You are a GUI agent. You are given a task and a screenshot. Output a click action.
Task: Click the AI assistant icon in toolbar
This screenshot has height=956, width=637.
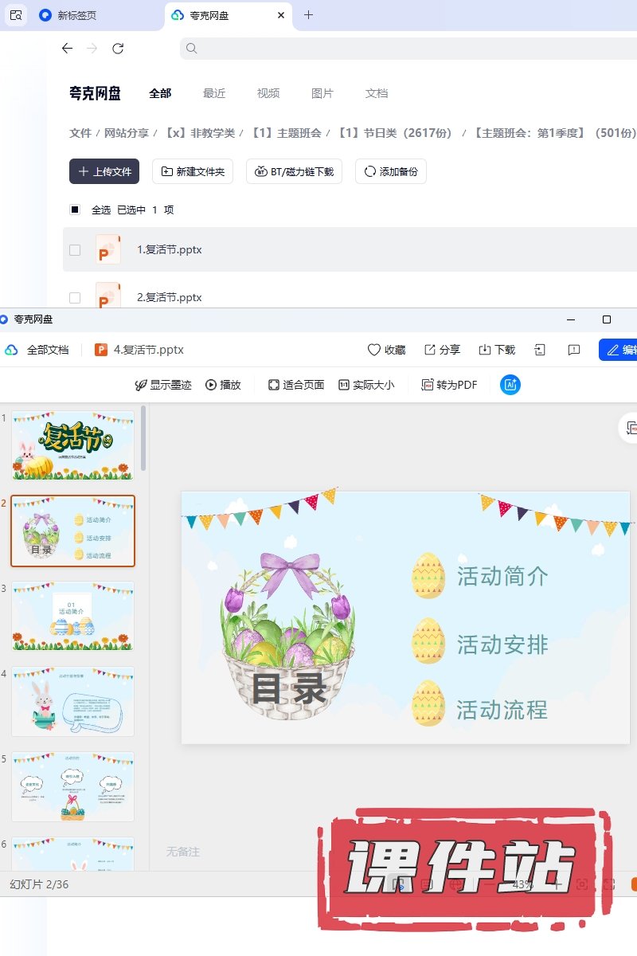pyautogui.click(x=510, y=385)
